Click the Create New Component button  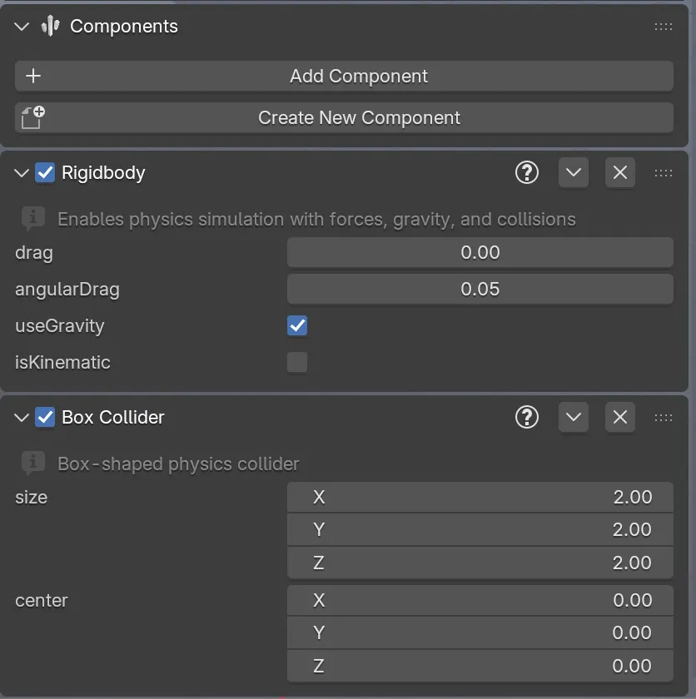click(358, 117)
